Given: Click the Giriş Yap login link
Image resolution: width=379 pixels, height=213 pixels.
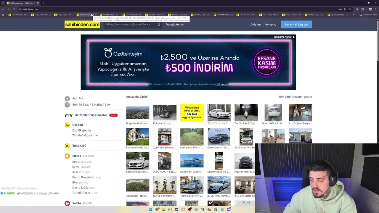Looking at the screenshot, I should point(256,25).
